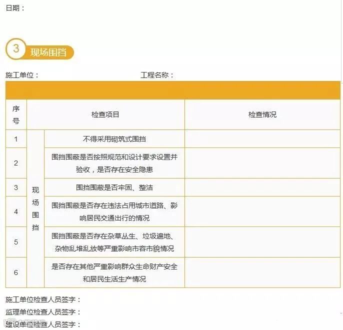Screen dimensions: 343x330
Task: Click the 施工单位： label
Action: pos(22,75)
